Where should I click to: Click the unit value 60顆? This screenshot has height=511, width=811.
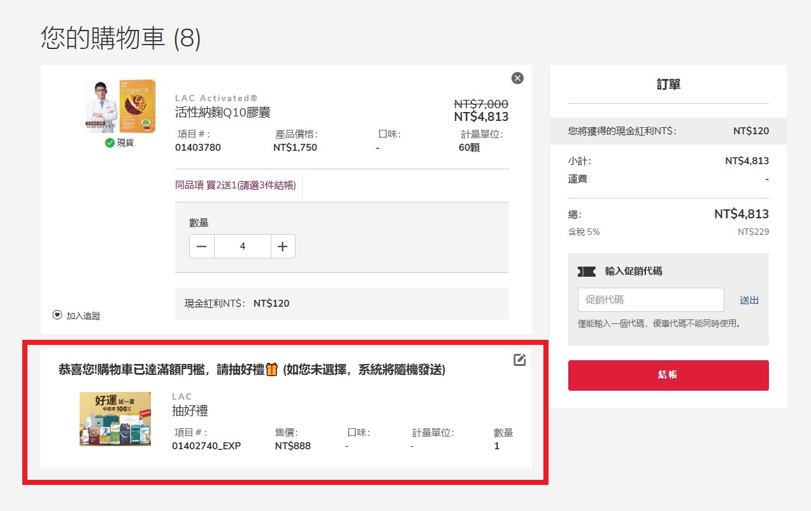[470, 148]
